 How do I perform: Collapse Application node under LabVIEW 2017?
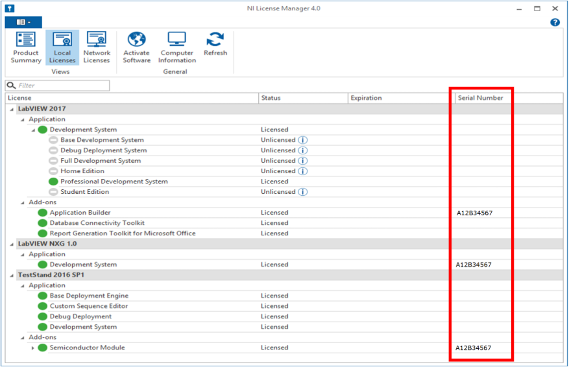click(x=23, y=120)
